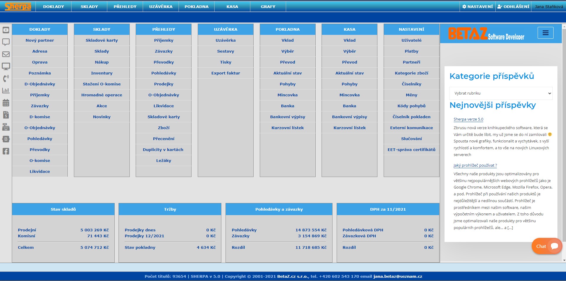Click the phone call icon in sidebar

click(x=6, y=78)
